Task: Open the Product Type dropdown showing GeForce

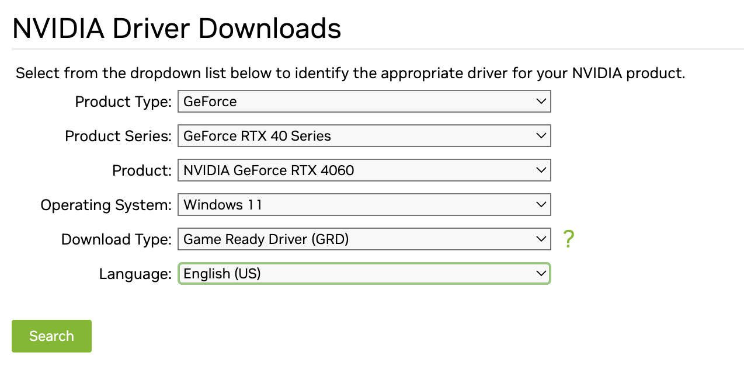Action: [364, 102]
